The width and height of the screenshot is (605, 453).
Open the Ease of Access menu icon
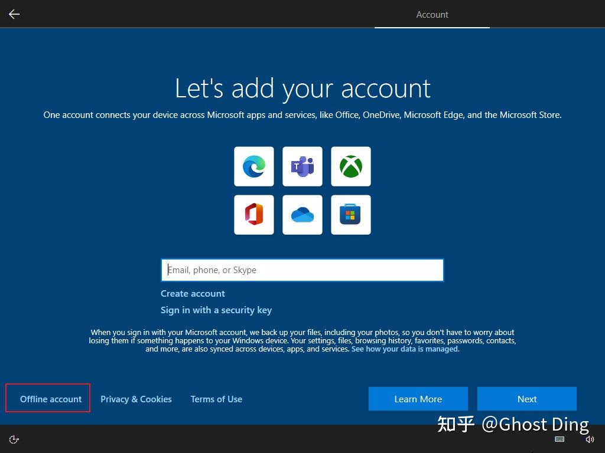click(14, 439)
